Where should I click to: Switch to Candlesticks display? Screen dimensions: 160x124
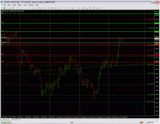coord(83,8)
